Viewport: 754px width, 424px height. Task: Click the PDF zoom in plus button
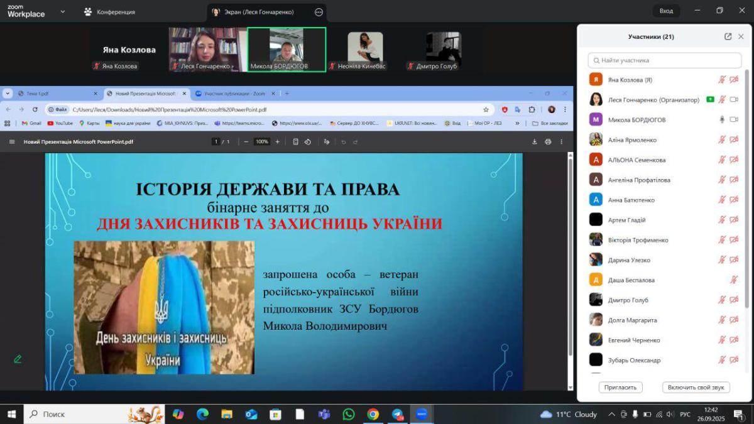pos(277,142)
